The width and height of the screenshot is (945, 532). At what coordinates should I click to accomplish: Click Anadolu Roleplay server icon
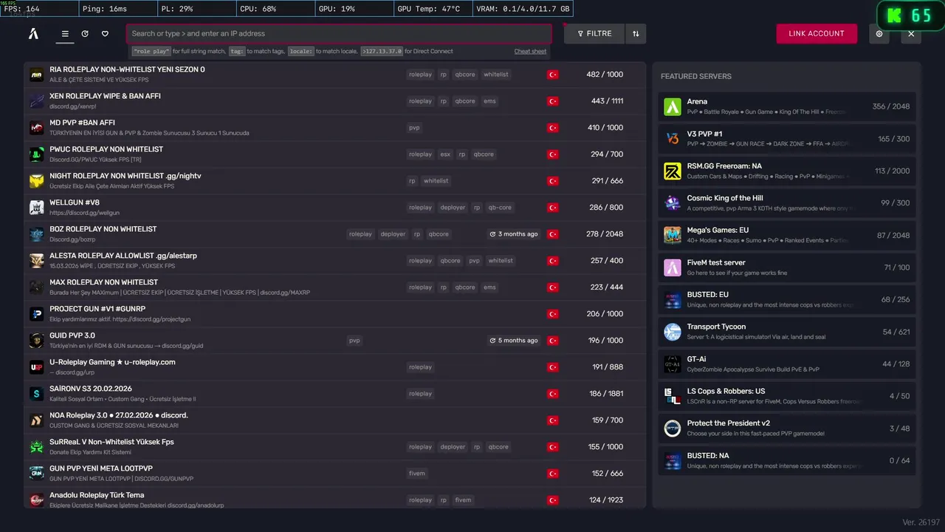(37, 500)
